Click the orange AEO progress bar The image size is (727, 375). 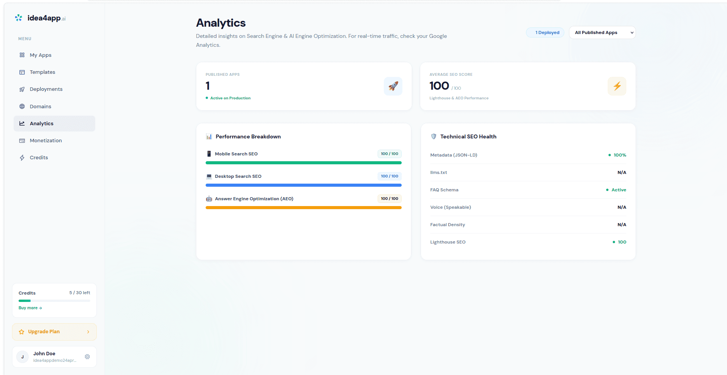click(x=304, y=208)
